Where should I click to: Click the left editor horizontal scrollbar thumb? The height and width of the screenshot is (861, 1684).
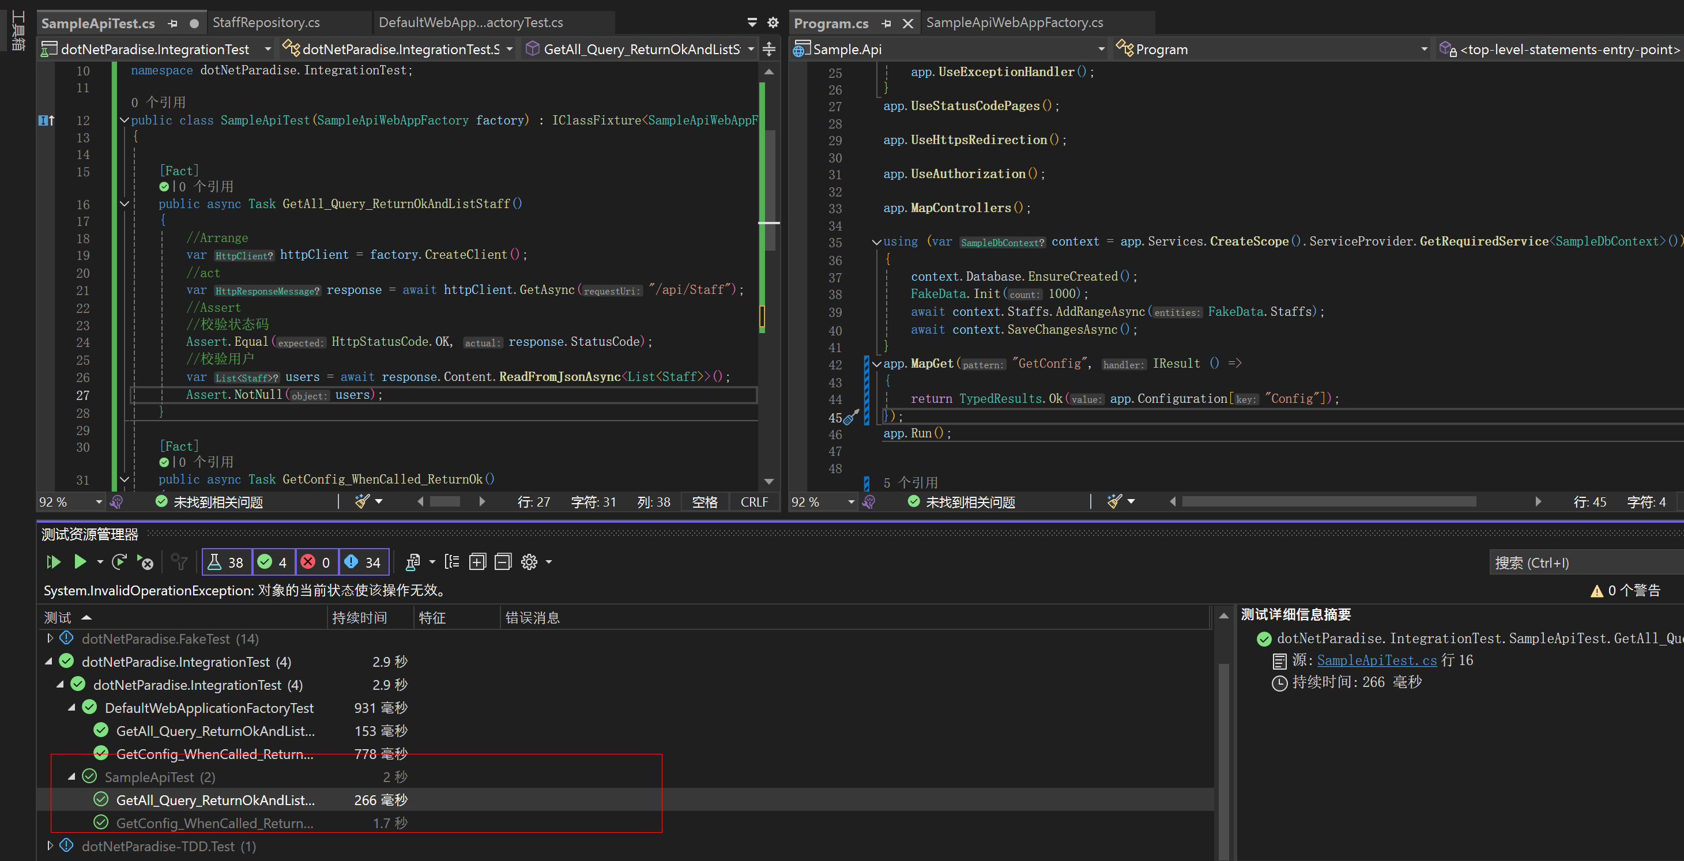coord(445,502)
